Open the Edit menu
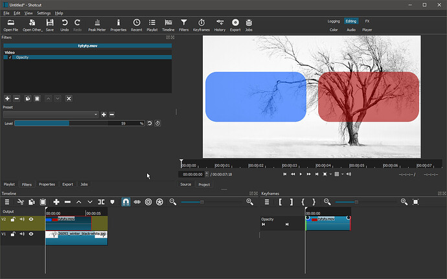This screenshot has width=447, height=279. coord(17,13)
